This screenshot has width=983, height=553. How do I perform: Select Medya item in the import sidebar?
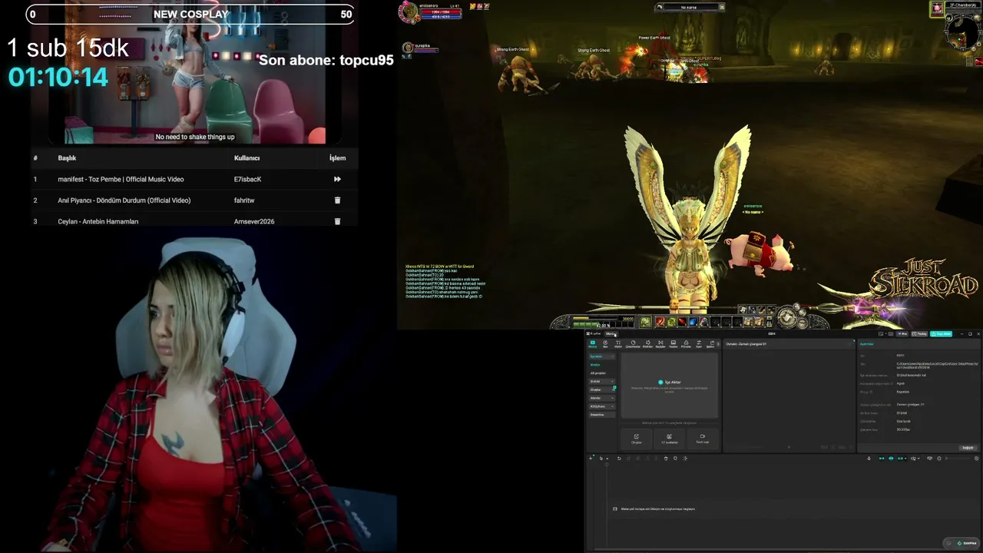pos(595,365)
